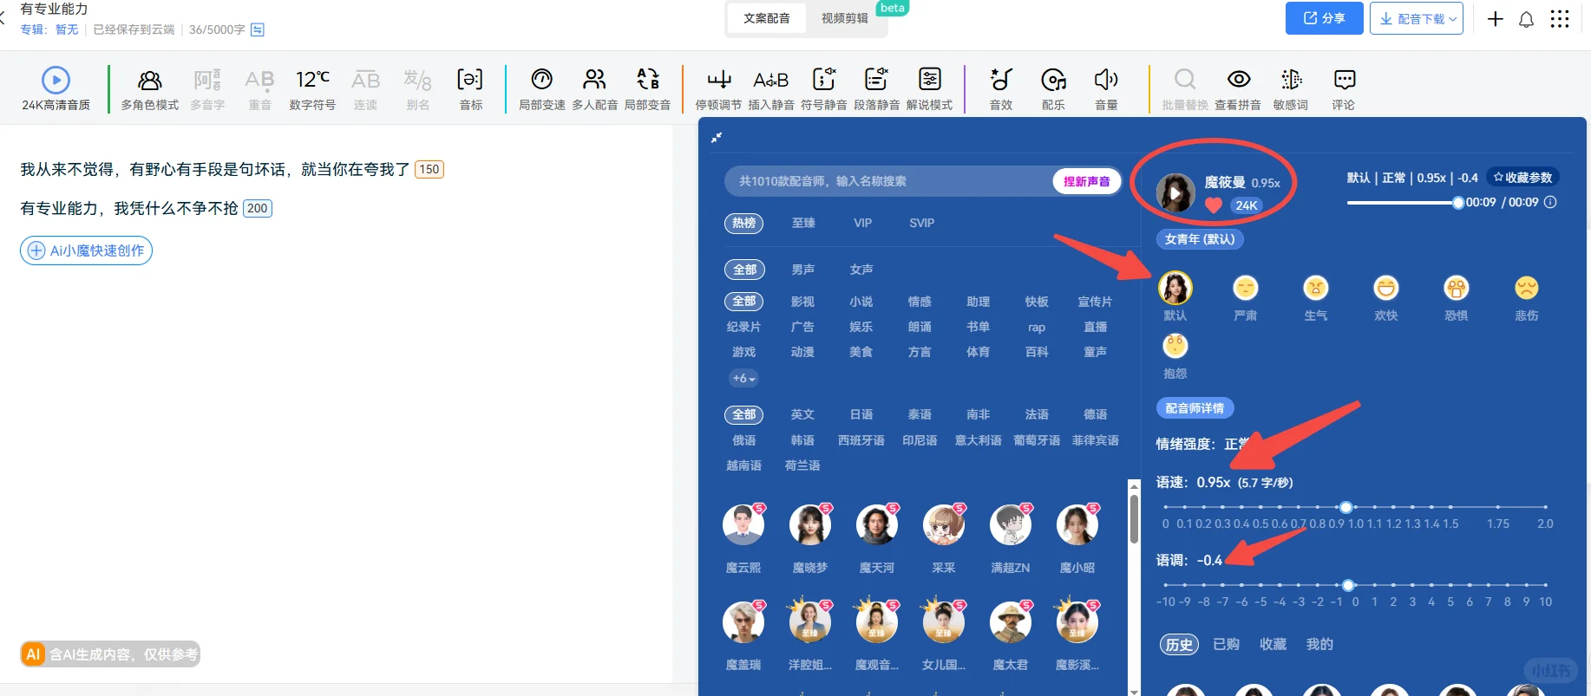Select the 悲伤 emotion
Screen dimensions: 1591x696
click(1527, 288)
